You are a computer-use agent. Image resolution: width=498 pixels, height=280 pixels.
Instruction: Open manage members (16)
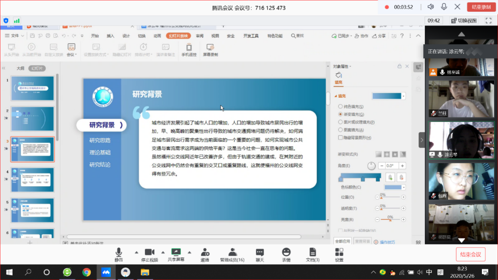(x=232, y=254)
